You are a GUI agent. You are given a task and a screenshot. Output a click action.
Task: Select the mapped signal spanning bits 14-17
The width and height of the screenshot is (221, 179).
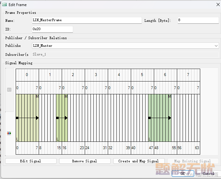point(62,118)
